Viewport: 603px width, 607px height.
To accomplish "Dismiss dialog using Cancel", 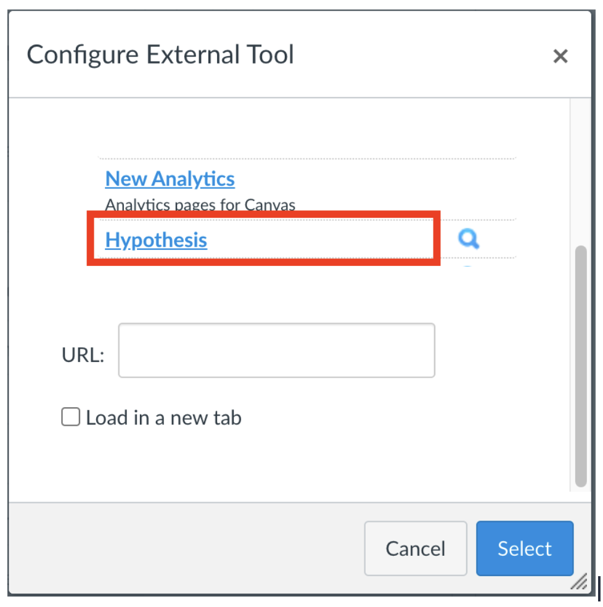I will (415, 548).
